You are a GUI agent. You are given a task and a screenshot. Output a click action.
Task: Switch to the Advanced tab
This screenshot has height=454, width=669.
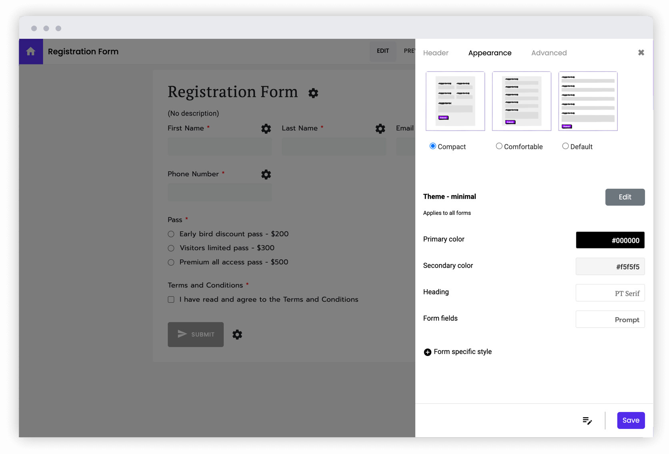[549, 52]
